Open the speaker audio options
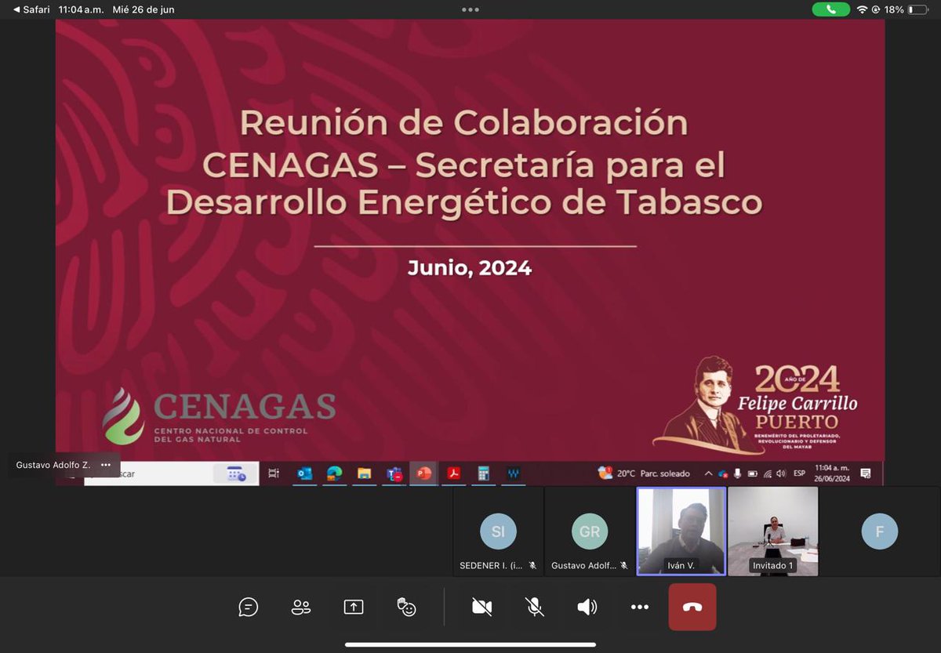 click(587, 607)
